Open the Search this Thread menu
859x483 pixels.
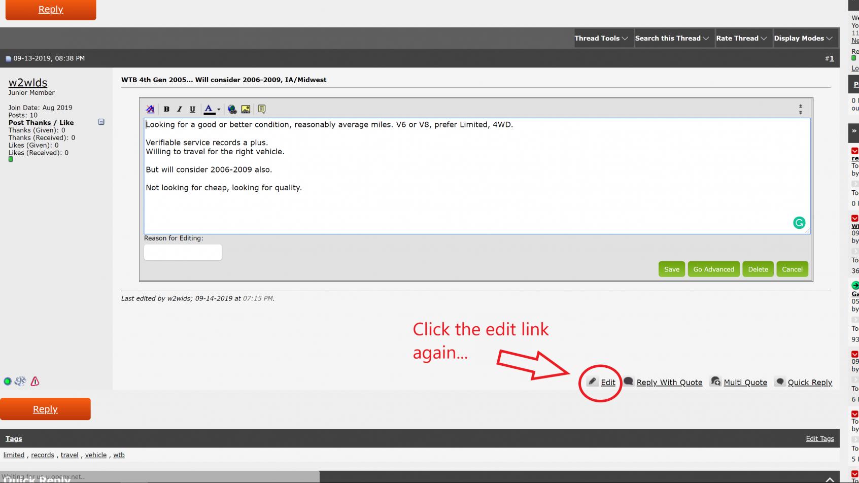(672, 38)
